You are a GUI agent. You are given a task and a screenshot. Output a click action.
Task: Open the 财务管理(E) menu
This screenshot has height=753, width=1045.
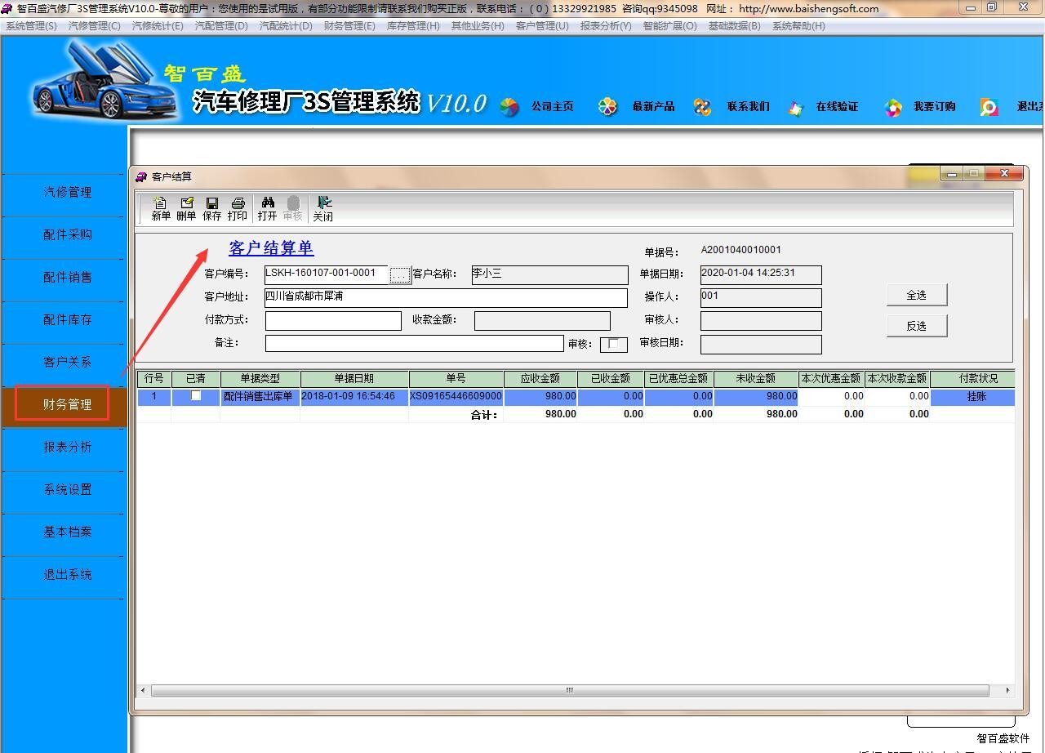tap(349, 25)
